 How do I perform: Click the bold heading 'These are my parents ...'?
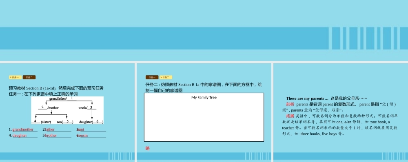[x=307, y=99]
